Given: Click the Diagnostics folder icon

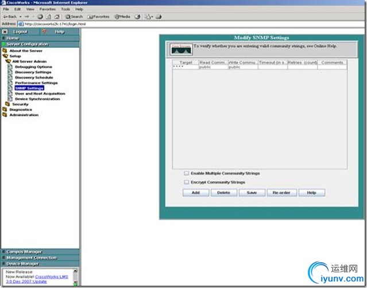Looking at the screenshot, I should coord(5,109).
